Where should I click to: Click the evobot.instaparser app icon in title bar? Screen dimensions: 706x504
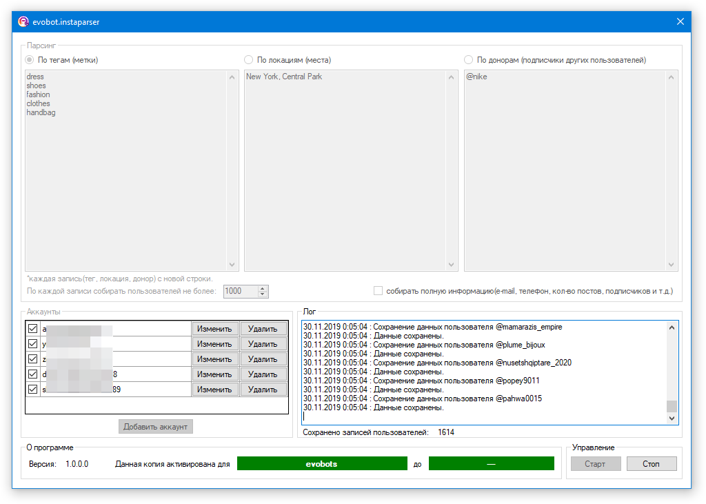[23, 21]
